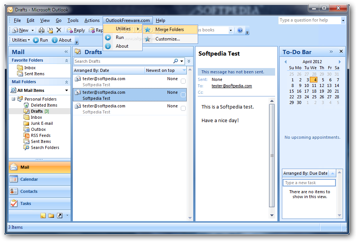
Task: Click the Notes icon in navigation pane
Action: point(43,216)
